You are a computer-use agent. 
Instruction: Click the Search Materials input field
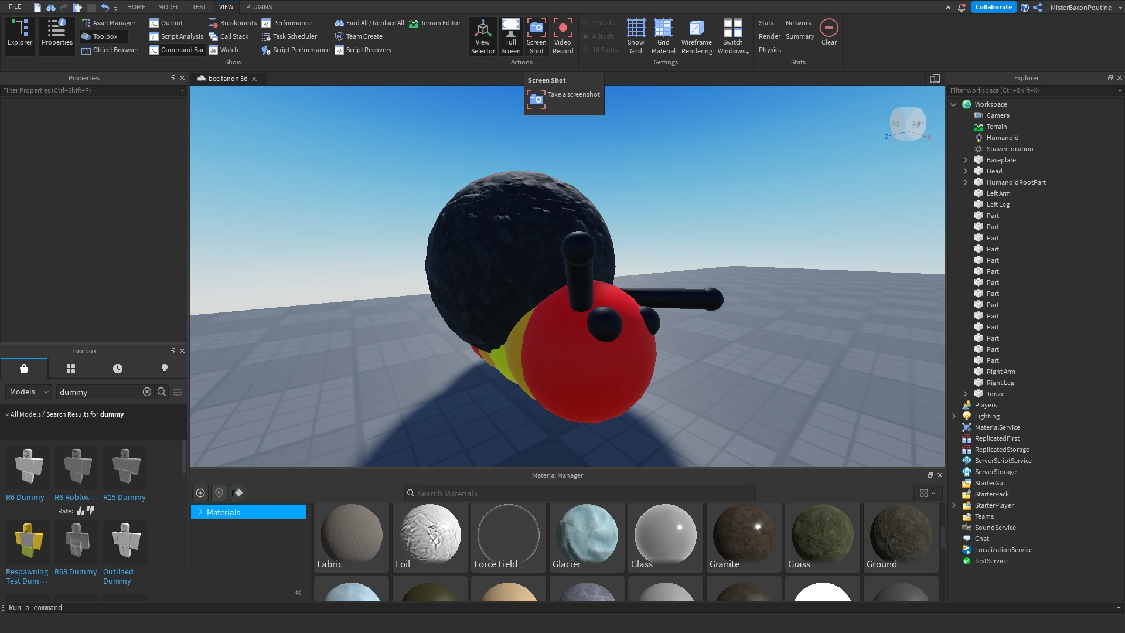[580, 494]
